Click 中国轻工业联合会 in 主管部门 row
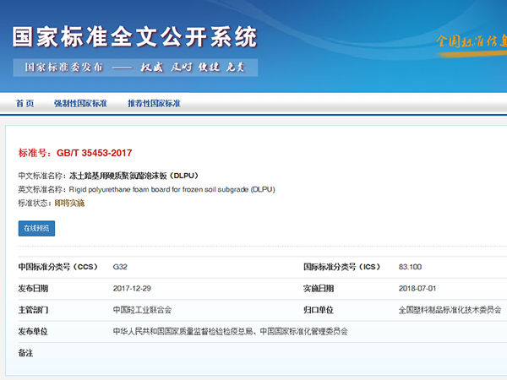Viewport: 507px width, 380px height. [x=142, y=310]
